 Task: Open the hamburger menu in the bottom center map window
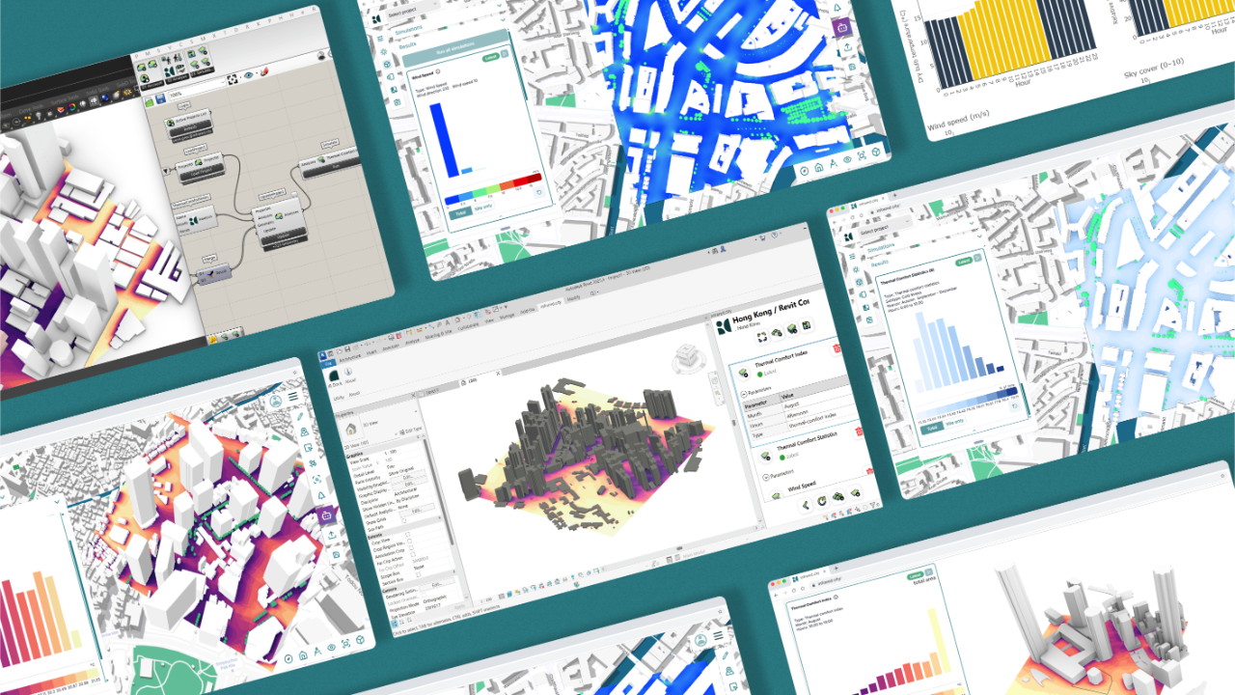(719, 637)
